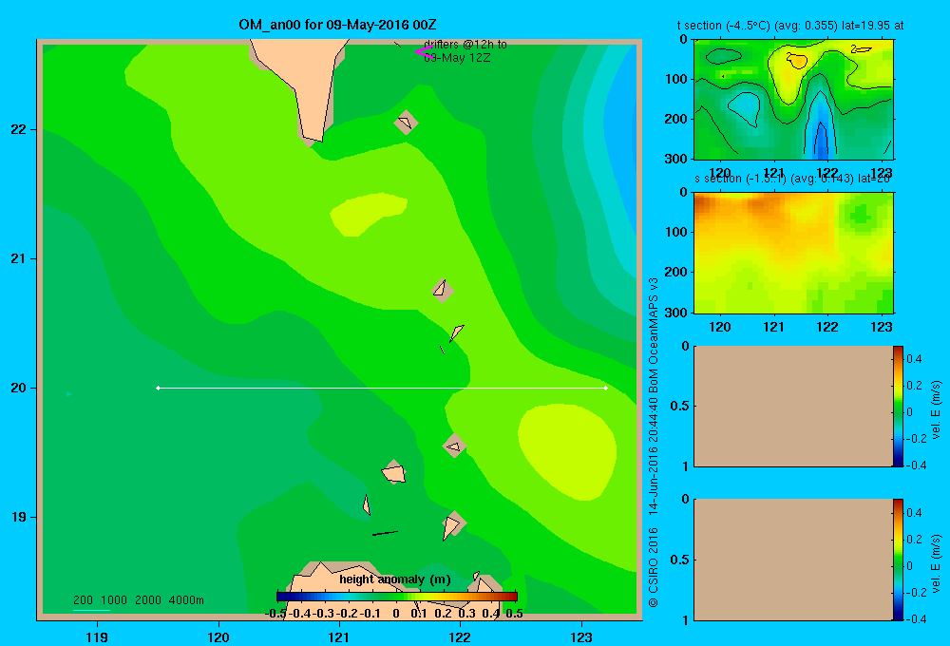The width and height of the screenshot is (950, 646).
Task: Click the '200 1000 2000 4000m' depth scale text
Action: click(x=138, y=600)
